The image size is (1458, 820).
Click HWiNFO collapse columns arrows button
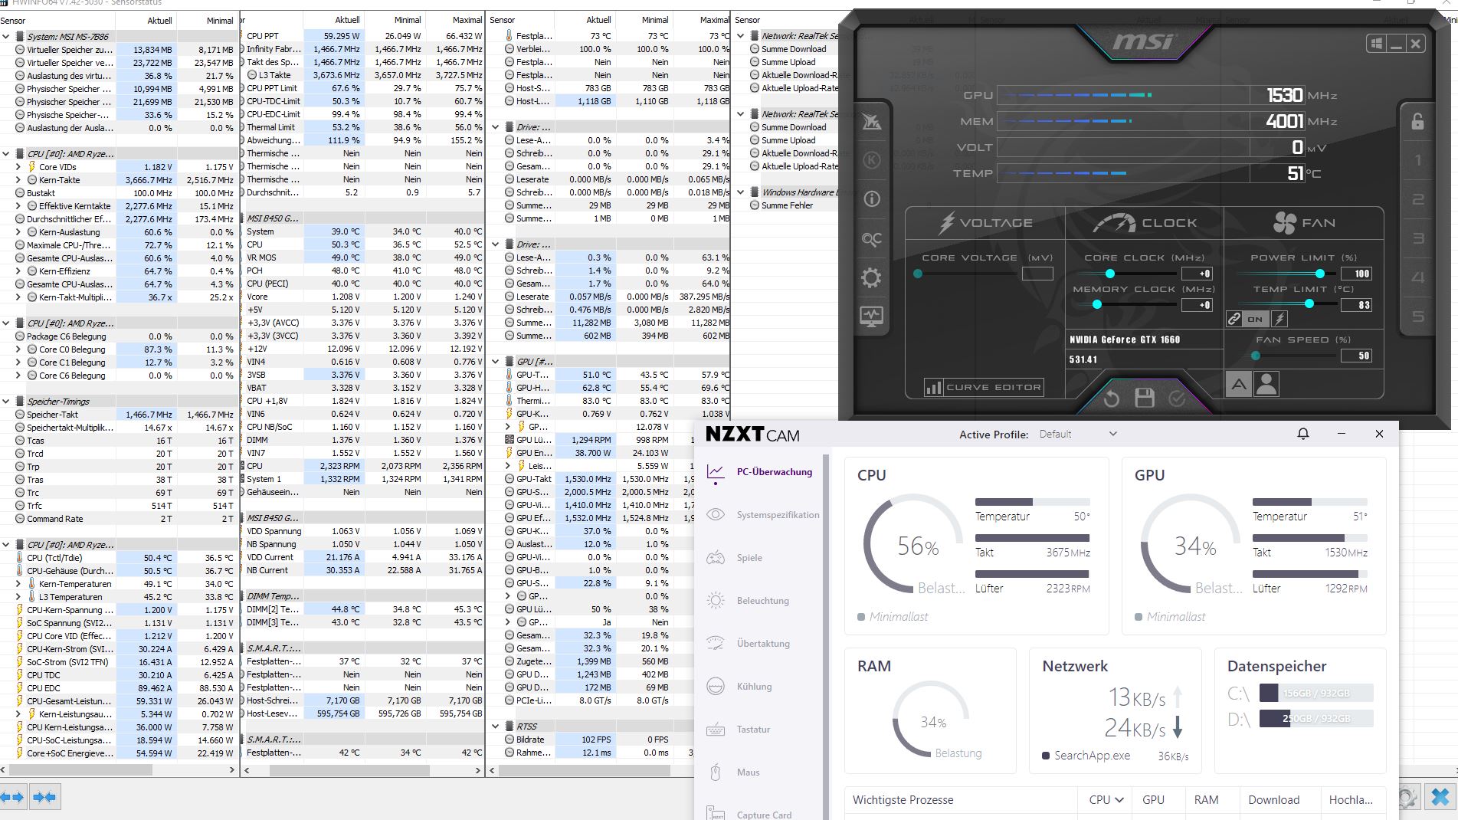[x=44, y=797]
